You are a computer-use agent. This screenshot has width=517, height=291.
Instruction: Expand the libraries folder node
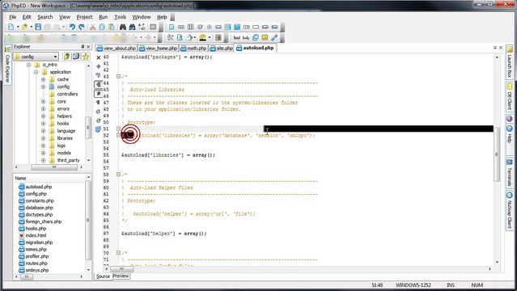pos(43,138)
